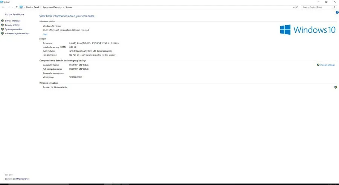This screenshot has width=339, height=185.
Task: Open Control Panel Home
Action: 15,14
